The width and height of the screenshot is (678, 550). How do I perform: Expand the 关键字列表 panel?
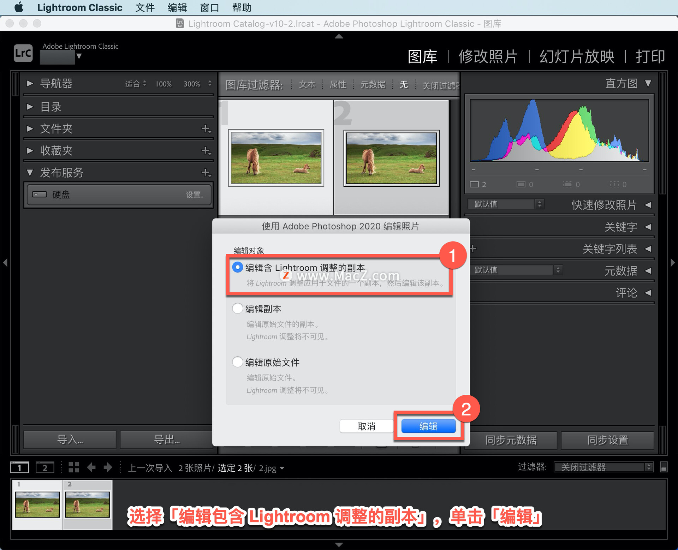(x=648, y=249)
